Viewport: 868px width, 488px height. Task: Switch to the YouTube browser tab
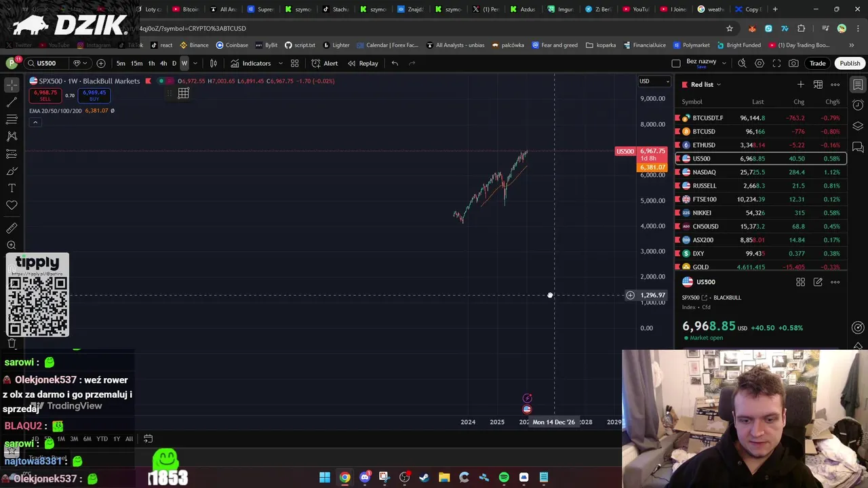(637, 9)
